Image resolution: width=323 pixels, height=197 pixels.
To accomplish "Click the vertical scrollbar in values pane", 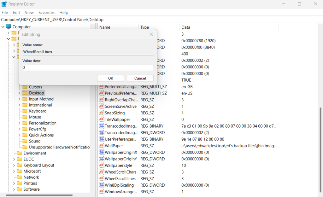I will (320, 151).
